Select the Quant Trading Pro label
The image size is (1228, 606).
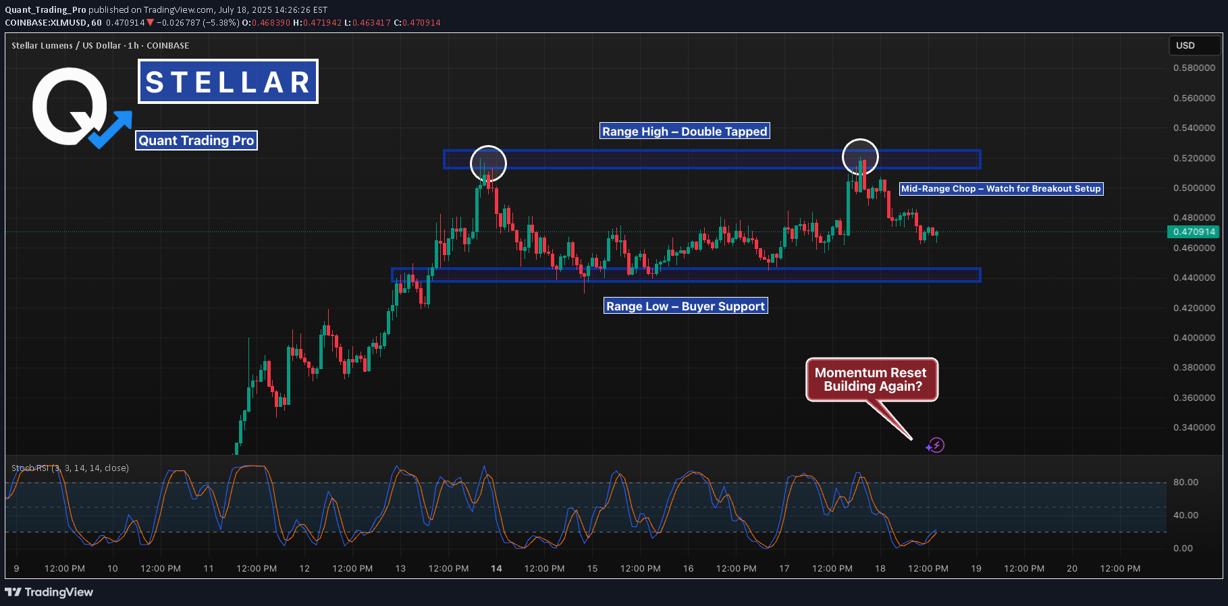point(196,140)
